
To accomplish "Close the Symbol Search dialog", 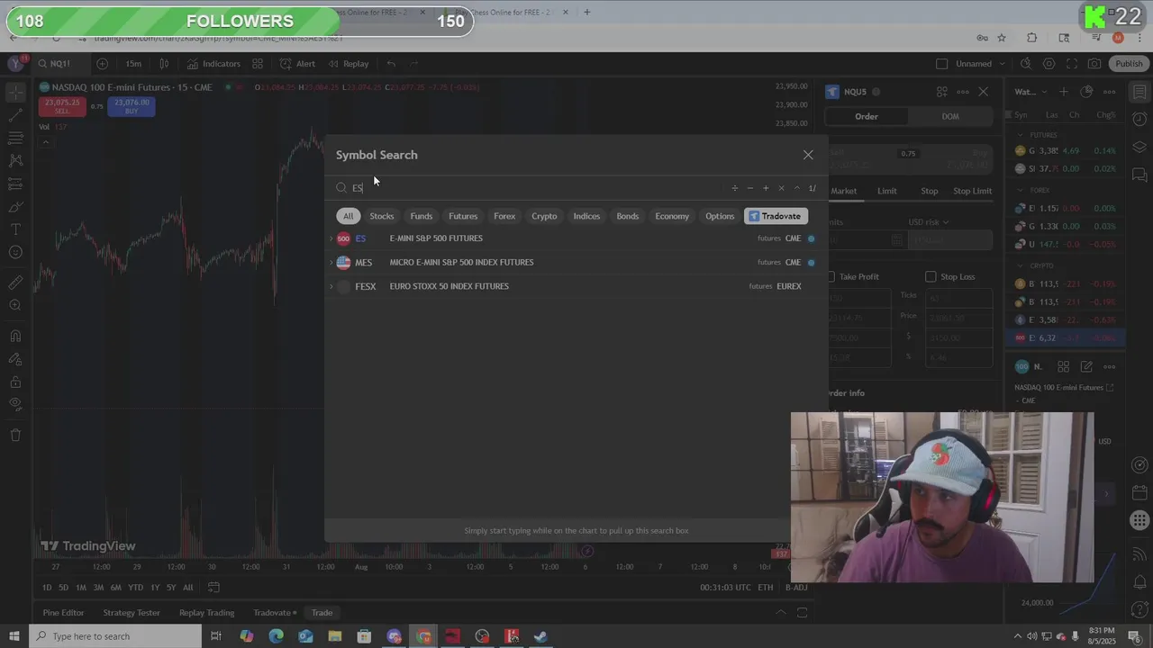I will coord(808,155).
